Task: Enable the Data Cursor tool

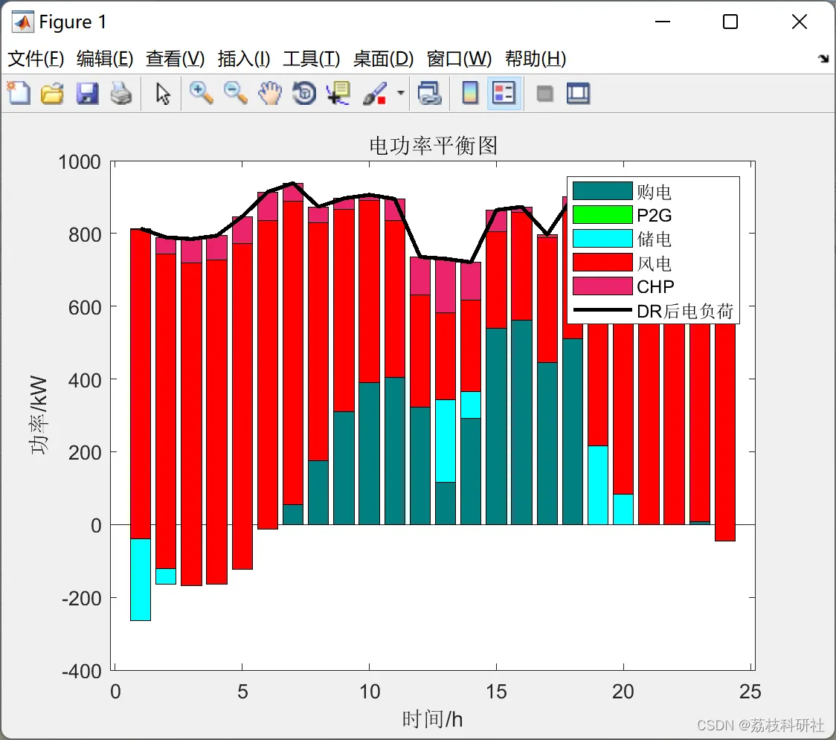Action: [338, 93]
